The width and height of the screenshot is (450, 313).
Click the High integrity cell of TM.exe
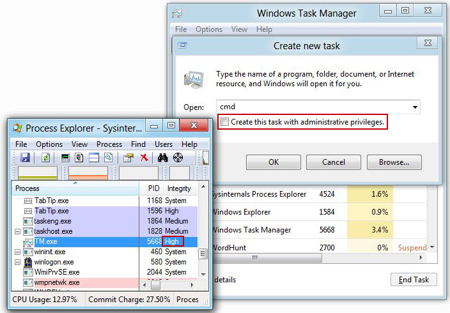tap(171, 241)
